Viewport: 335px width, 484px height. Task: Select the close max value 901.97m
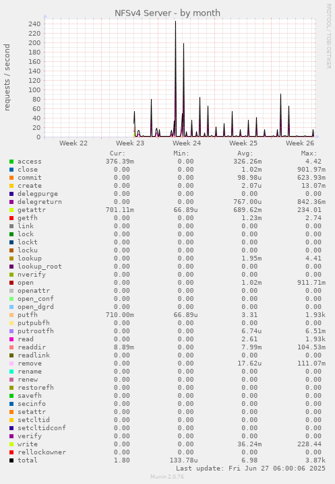(311, 170)
